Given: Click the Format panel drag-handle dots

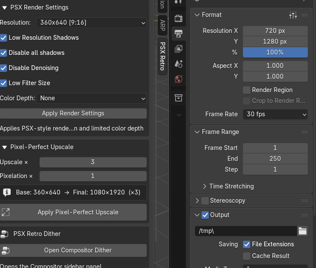Looking at the screenshot, I should [x=305, y=15].
